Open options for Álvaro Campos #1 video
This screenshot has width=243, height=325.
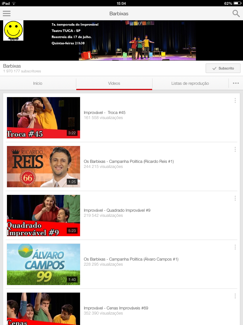[x=235, y=247]
